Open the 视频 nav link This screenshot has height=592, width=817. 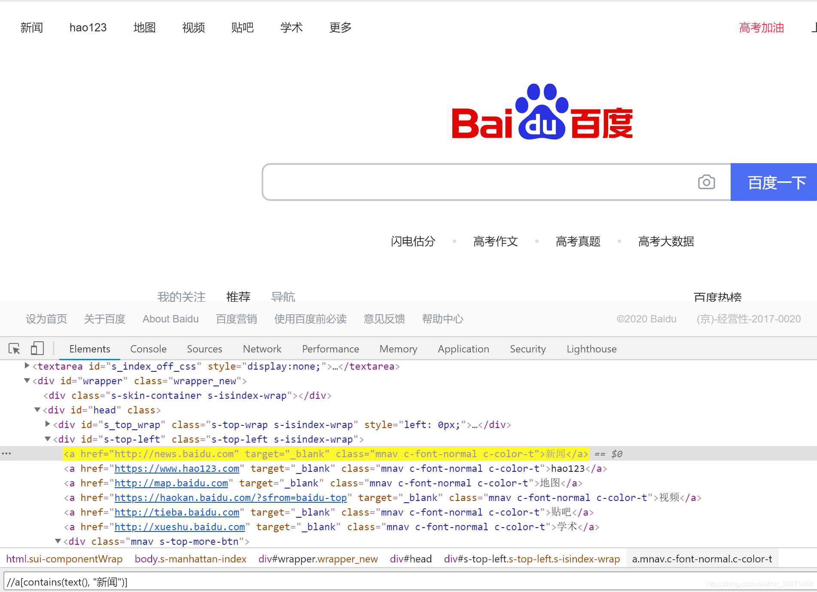coord(193,27)
